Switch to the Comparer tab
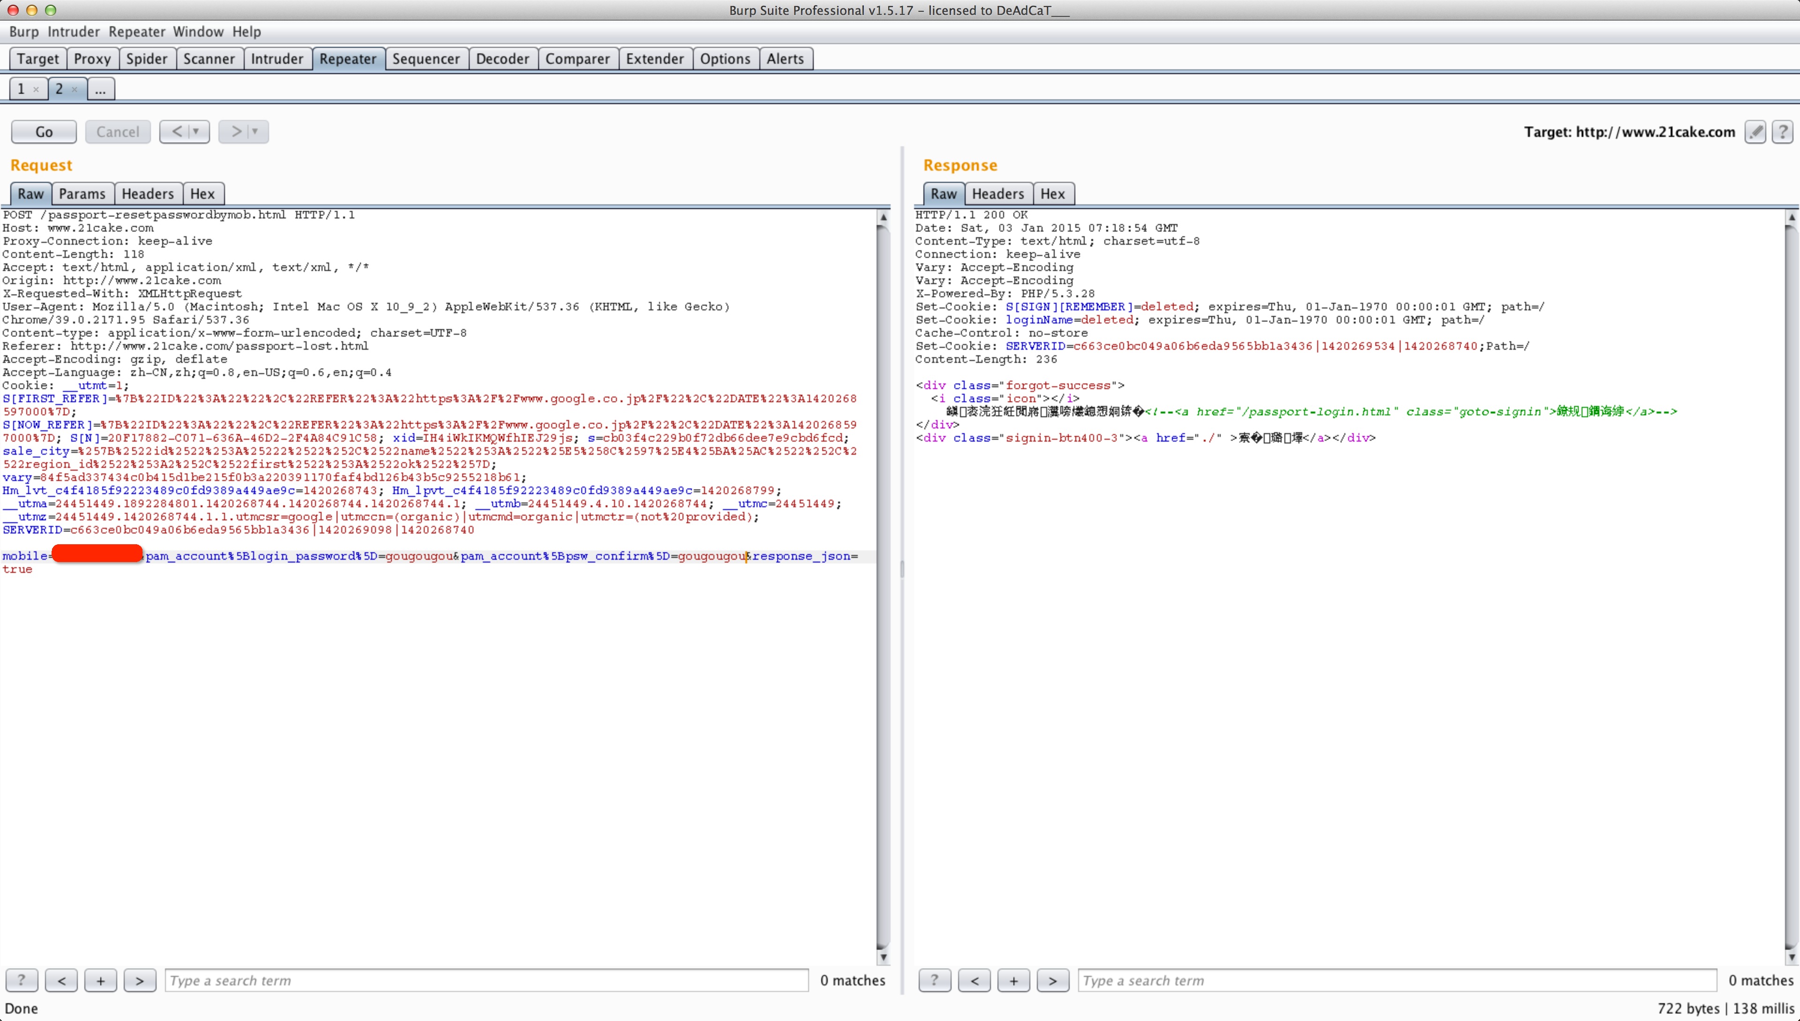 (578, 59)
